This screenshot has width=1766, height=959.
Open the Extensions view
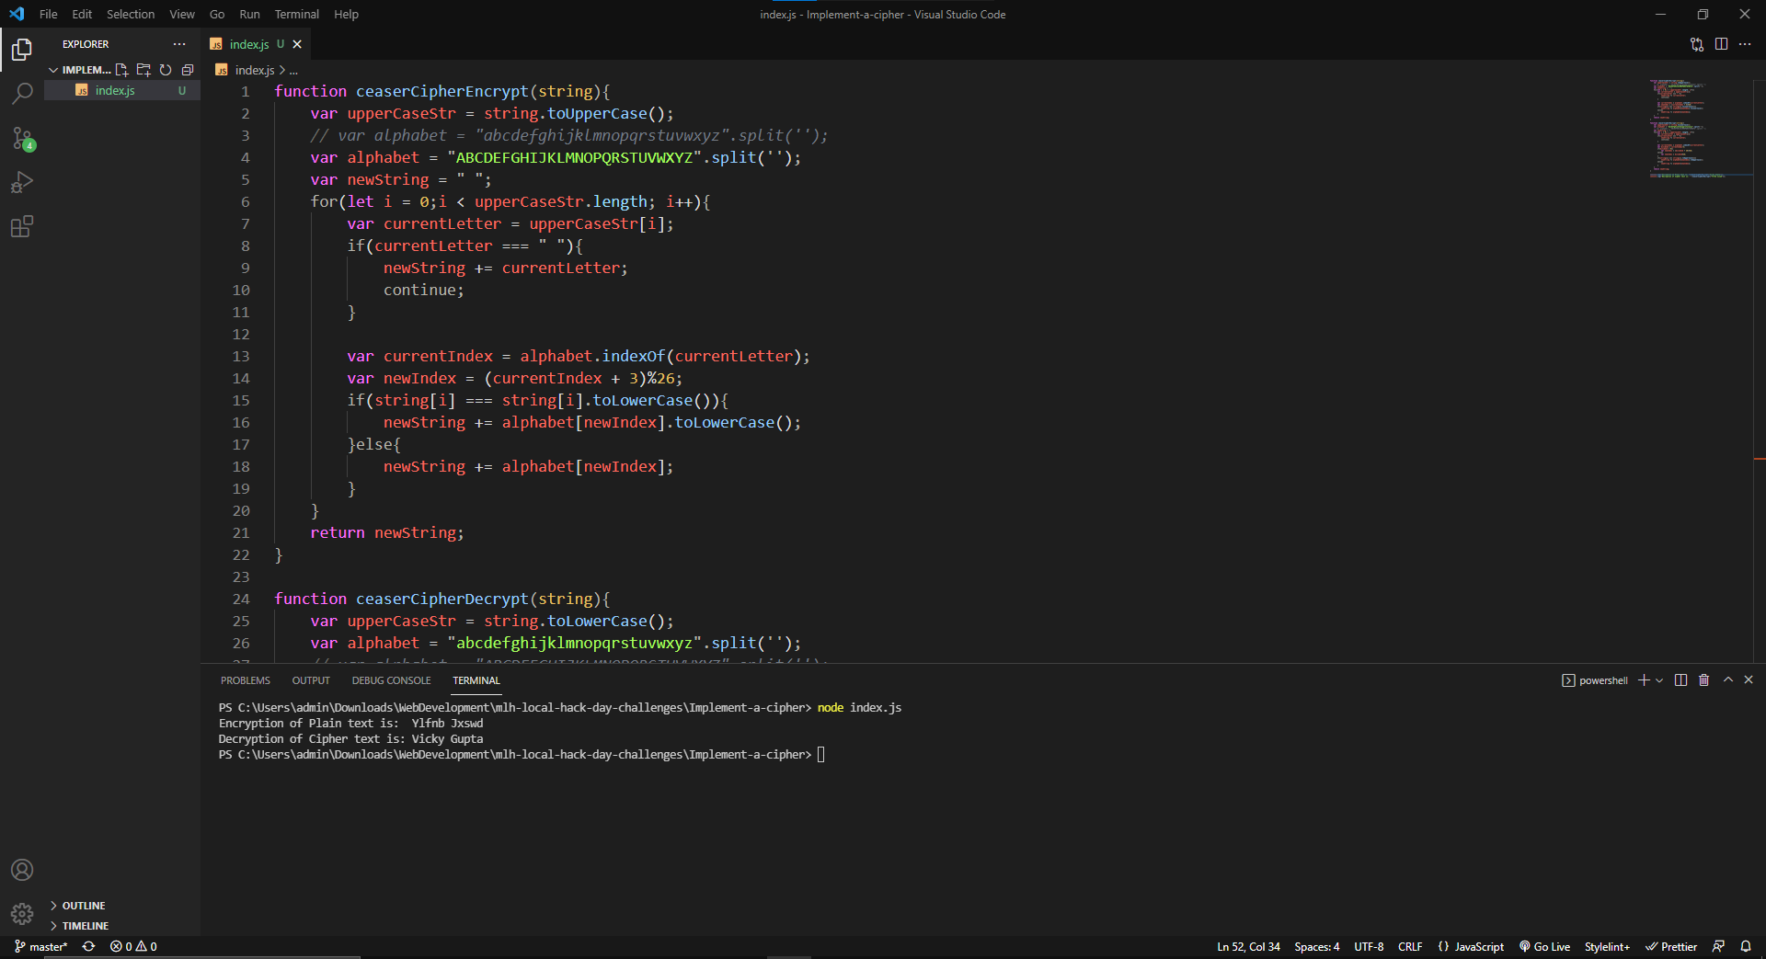tap(22, 226)
